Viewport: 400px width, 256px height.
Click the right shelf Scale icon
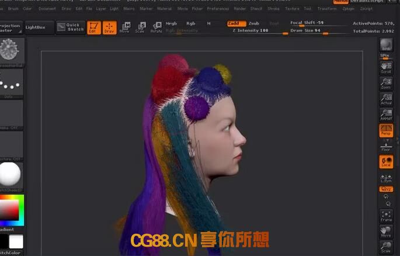pyautogui.click(x=386, y=247)
